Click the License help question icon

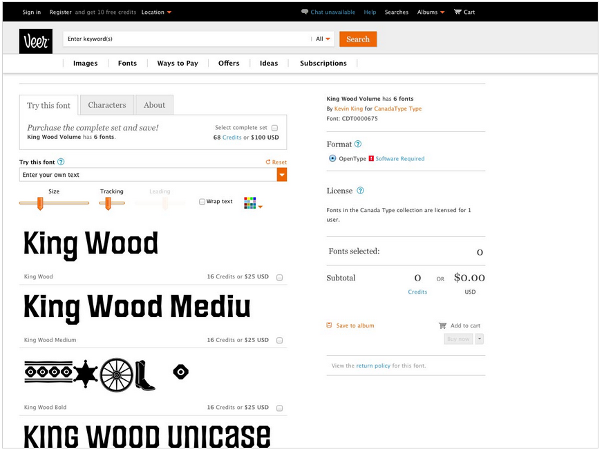(360, 191)
